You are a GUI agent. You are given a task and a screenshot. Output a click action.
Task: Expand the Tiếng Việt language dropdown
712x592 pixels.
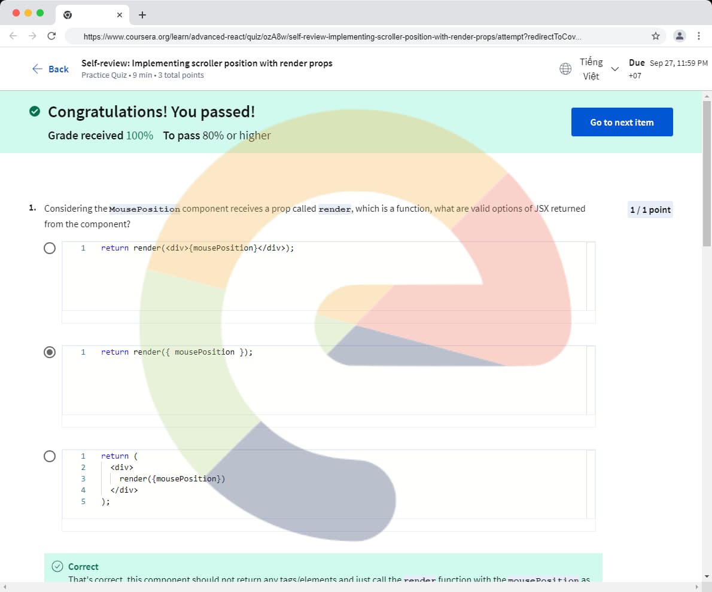tap(615, 69)
